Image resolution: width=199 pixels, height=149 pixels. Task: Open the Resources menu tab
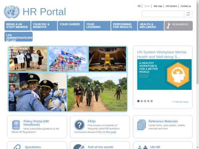(178, 26)
